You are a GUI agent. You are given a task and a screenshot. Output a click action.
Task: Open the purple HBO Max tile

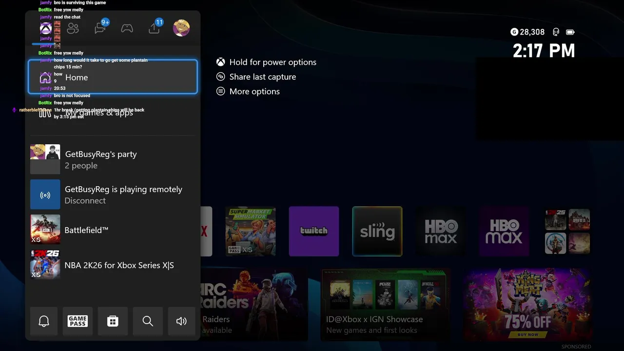coord(504,231)
